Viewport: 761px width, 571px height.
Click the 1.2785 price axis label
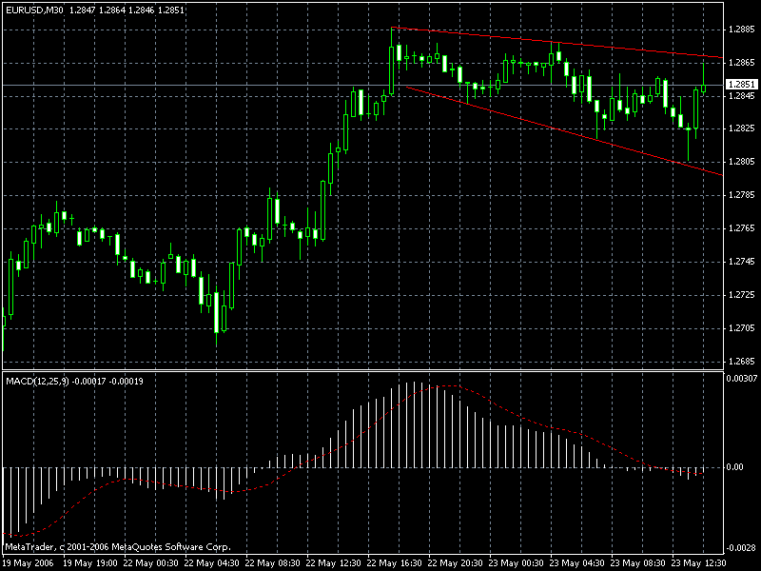[x=742, y=195]
